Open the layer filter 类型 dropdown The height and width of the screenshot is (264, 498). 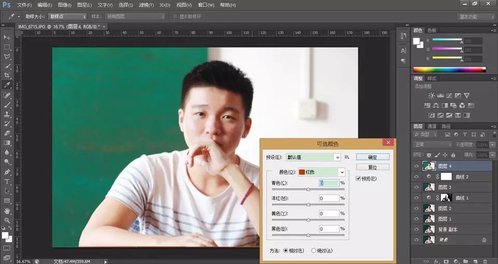point(425,135)
